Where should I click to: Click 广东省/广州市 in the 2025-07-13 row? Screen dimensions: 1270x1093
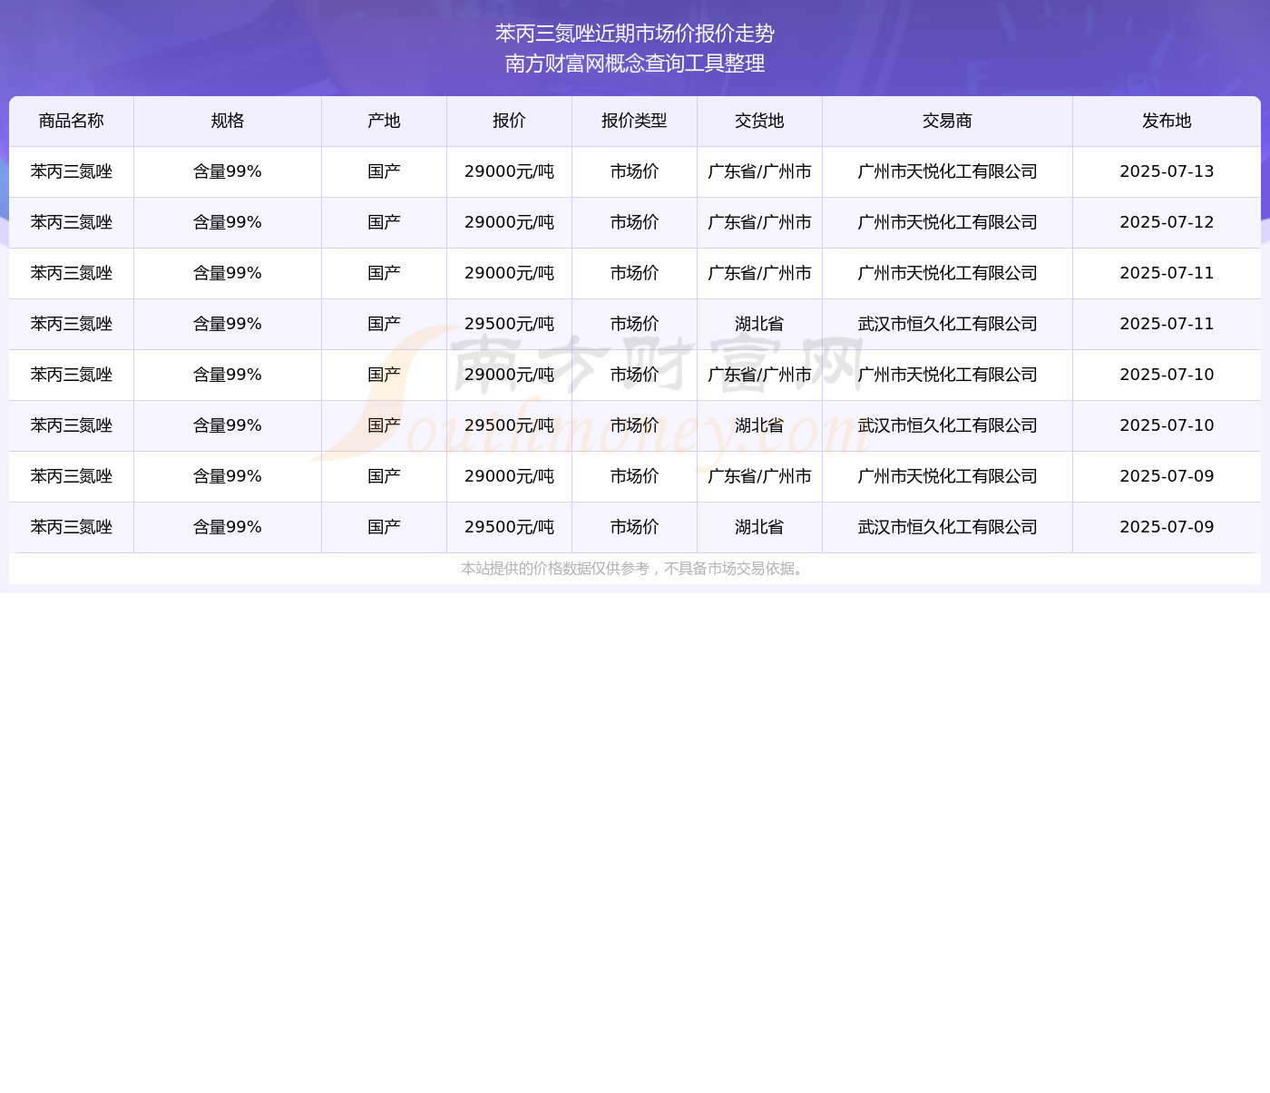pyautogui.click(x=759, y=171)
